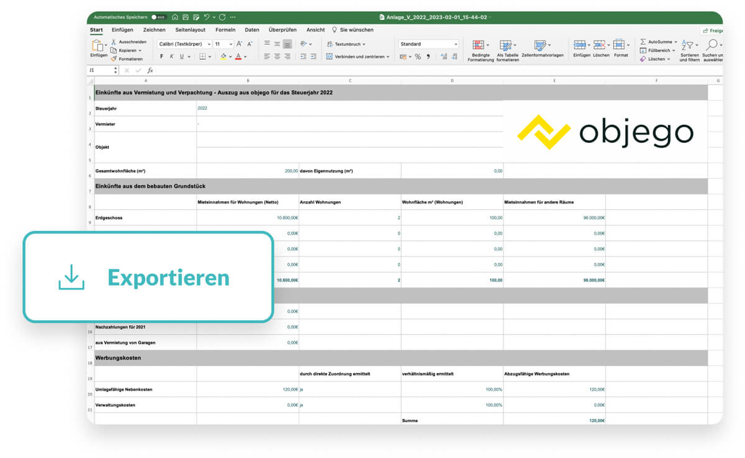This screenshot has height=458, width=745.
Task: Click the Sie wünschen search help
Action: 353,30
